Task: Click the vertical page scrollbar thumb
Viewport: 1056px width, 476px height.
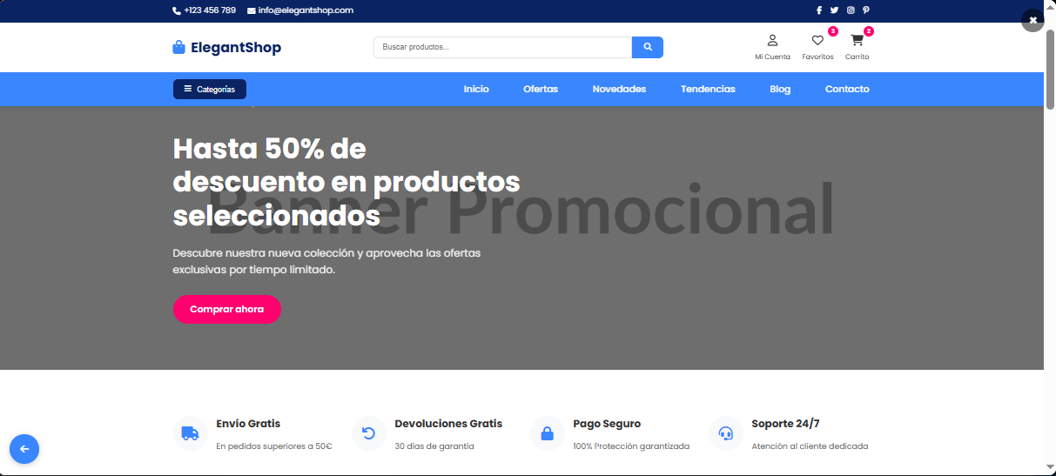Action: click(1050, 69)
